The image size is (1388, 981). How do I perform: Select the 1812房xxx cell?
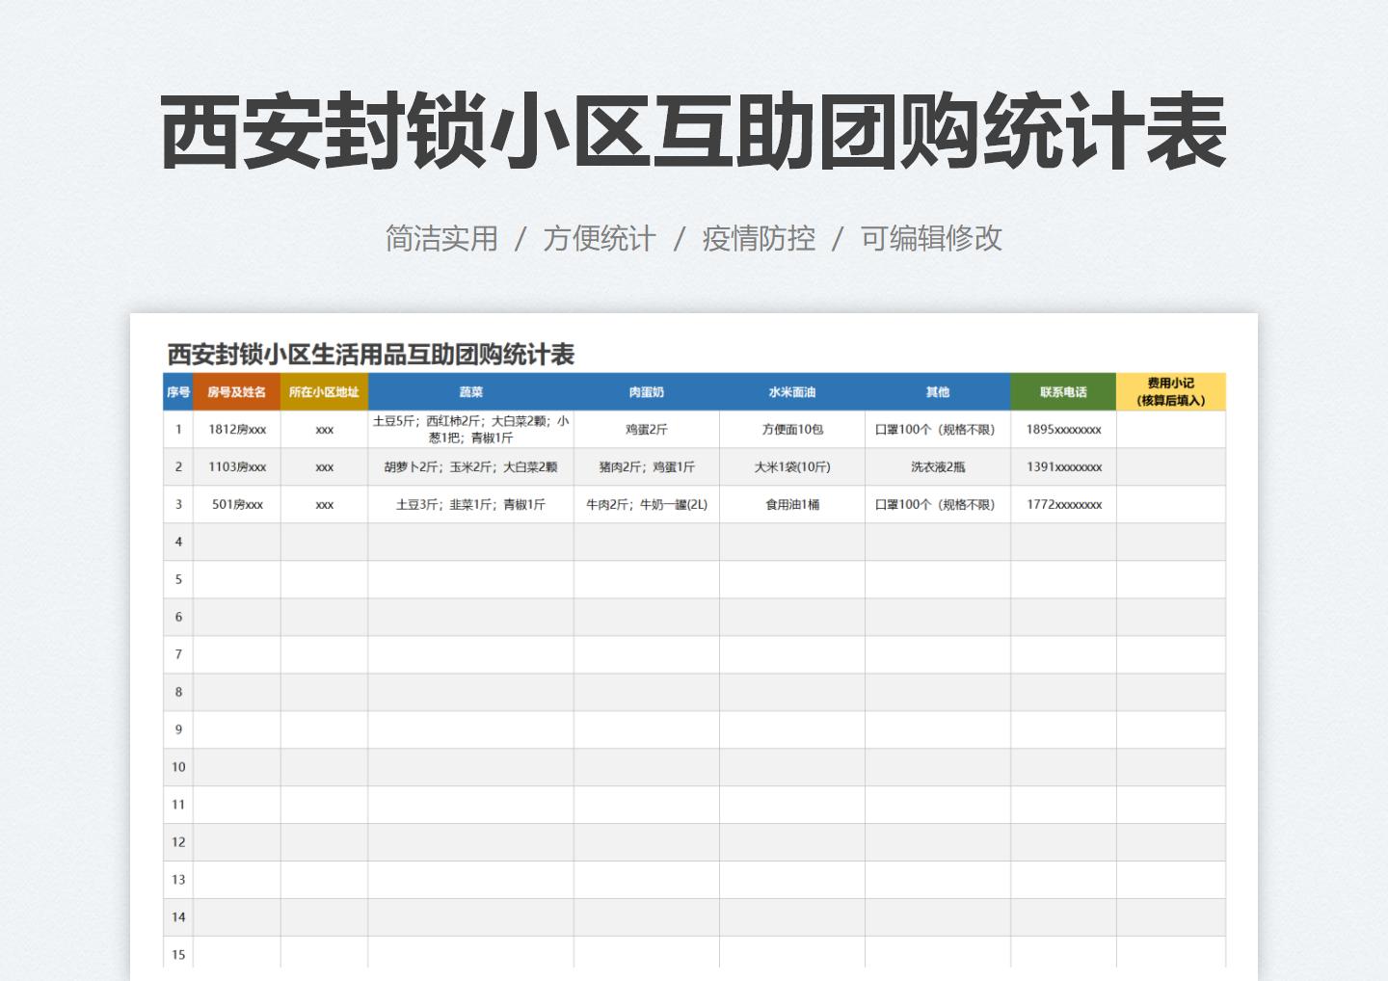(236, 429)
